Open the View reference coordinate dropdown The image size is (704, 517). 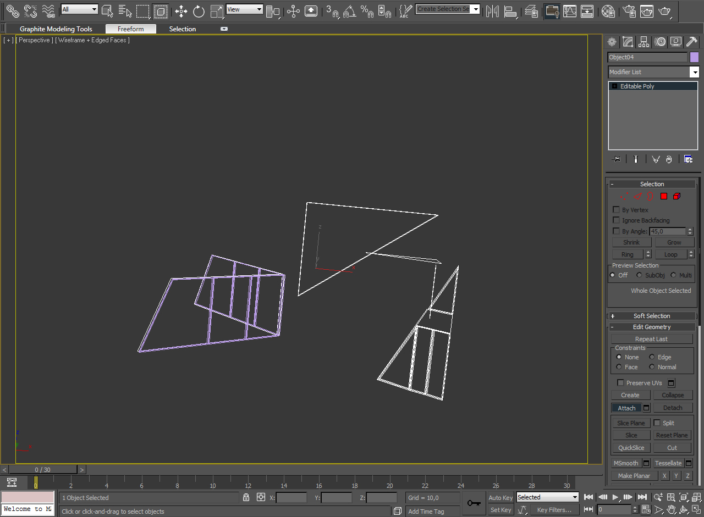[245, 9]
